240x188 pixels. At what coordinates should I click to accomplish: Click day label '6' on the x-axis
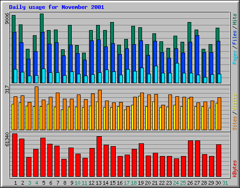coord(51,183)
